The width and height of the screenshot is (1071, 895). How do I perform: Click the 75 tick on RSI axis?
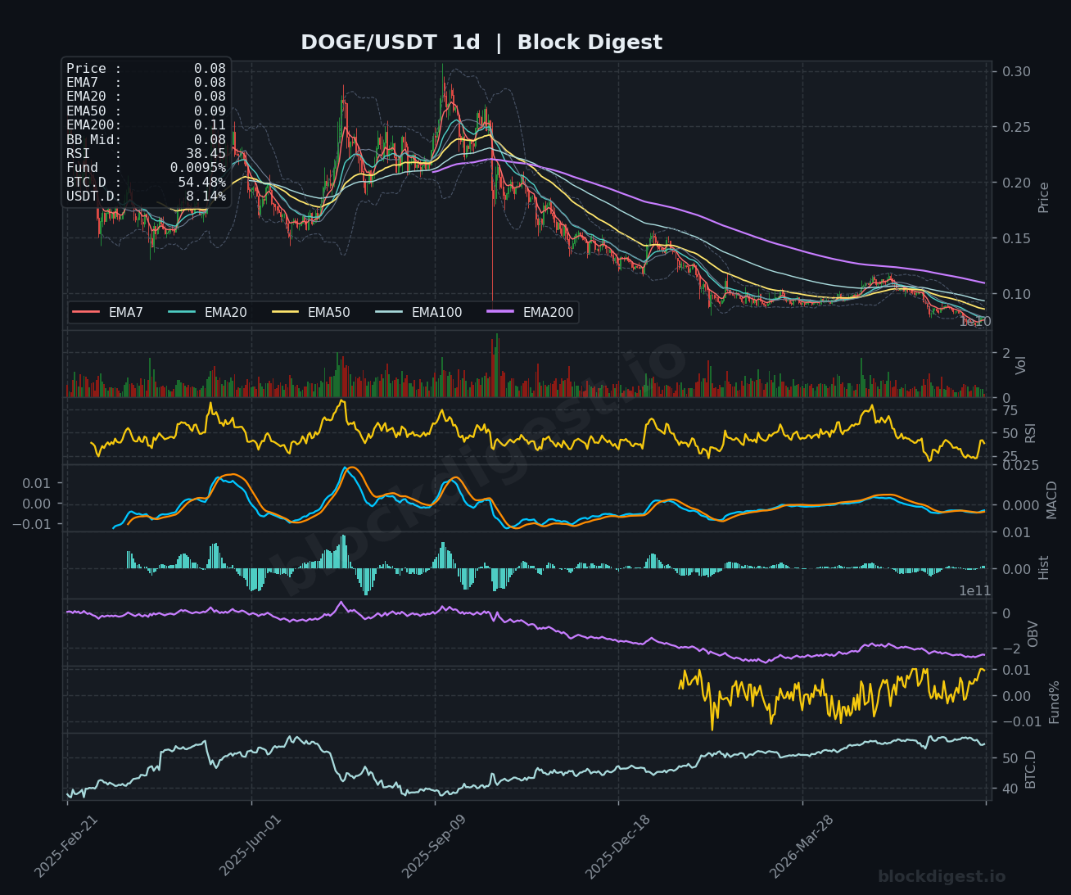coord(1010,410)
